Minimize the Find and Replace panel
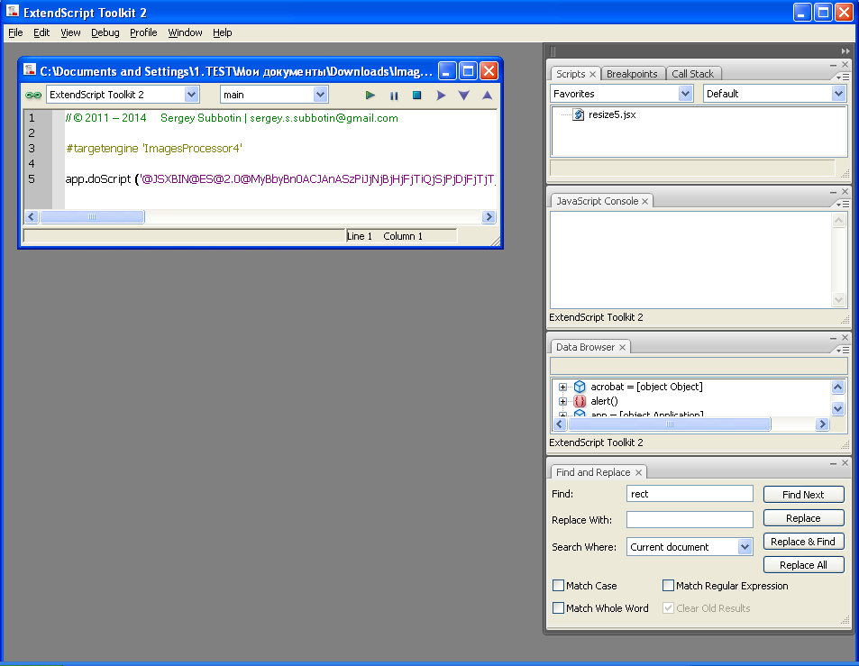This screenshot has height=666, width=859. tap(833, 463)
